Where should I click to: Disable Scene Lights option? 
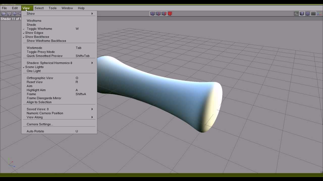tap(59, 67)
